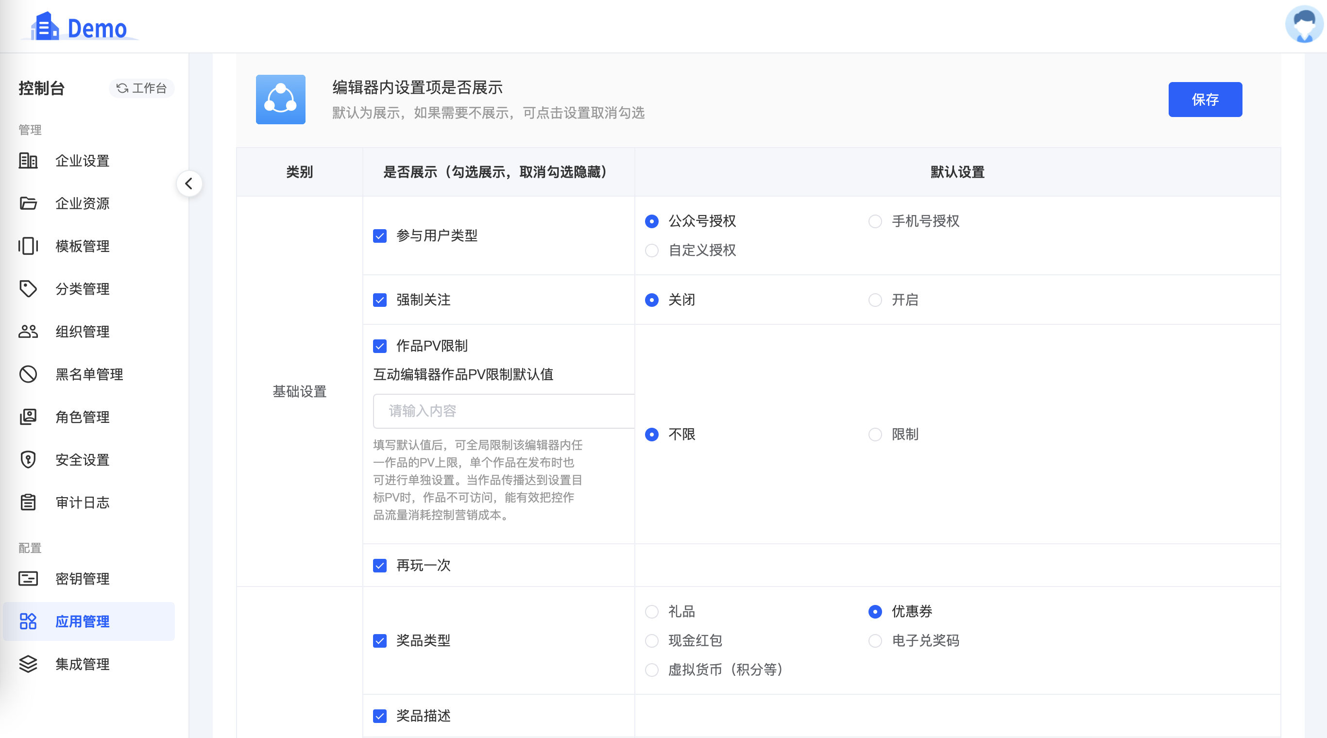This screenshot has height=738, width=1327.
Task: Click 编辑器内设置项是否展示 title
Action: pyautogui.click(x=417, y=87)
